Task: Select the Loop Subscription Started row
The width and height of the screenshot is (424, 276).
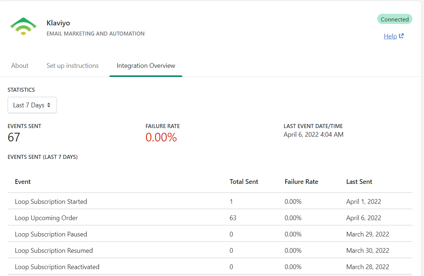Action: [210, 201]
